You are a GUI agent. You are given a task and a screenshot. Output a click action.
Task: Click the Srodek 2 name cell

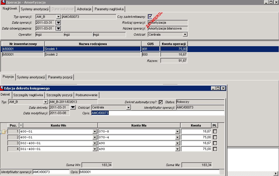(x=93, y=54)
